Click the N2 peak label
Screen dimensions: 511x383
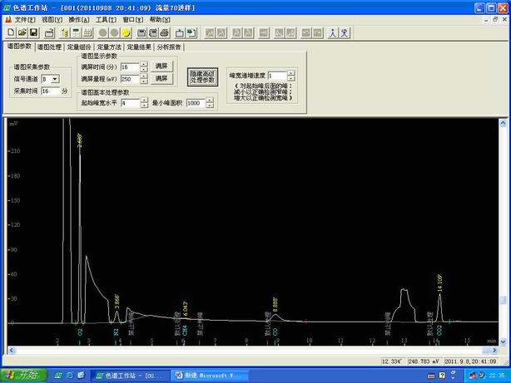point(116,332)
